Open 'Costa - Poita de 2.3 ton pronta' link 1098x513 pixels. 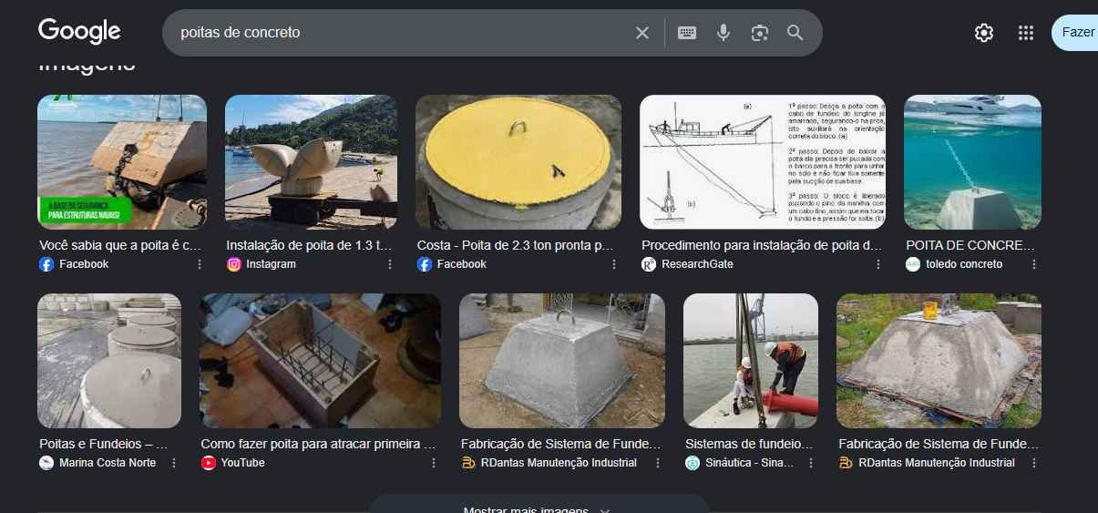(515, 245)
